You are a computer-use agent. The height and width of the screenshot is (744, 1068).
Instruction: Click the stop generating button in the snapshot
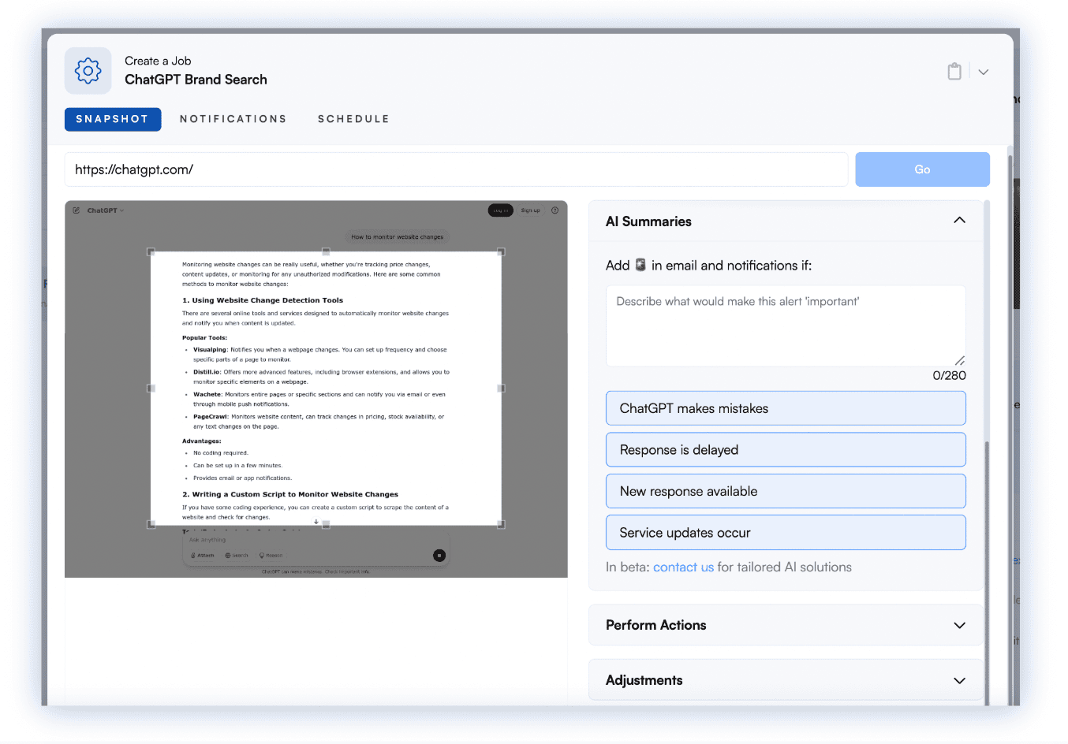[439, 556]
